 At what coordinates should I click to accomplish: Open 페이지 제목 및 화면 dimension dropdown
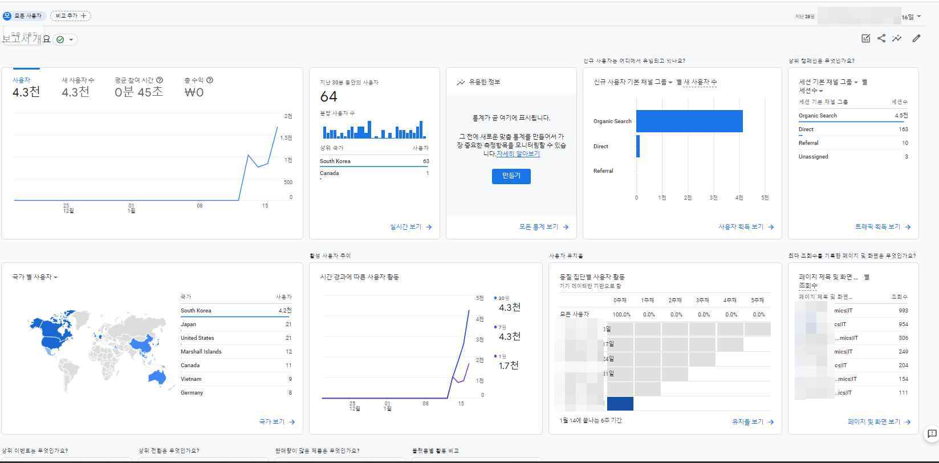pos(828,277)
